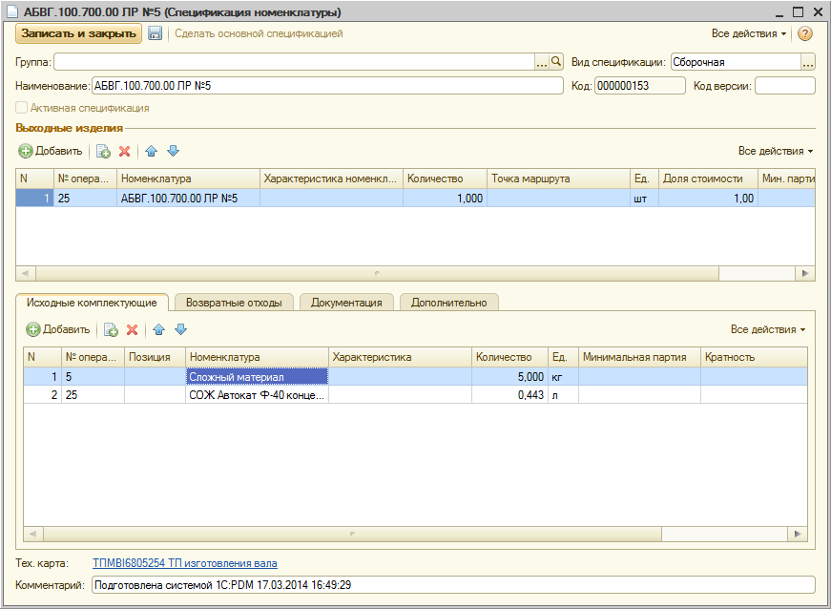Click the Вид спецификации field Сборочная

(736, 62)
